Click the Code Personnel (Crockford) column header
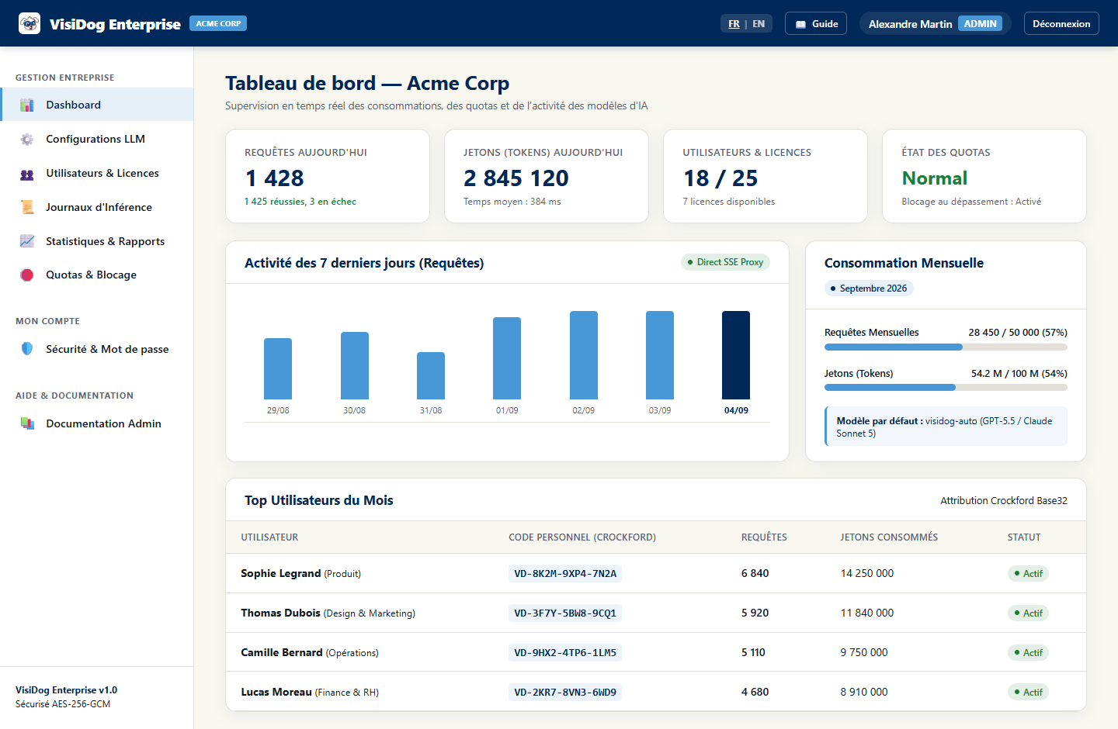1118x729 pixels. point(582,537)
